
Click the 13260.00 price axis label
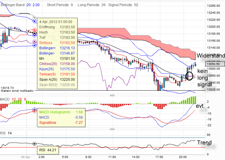[x=213, y=6]
